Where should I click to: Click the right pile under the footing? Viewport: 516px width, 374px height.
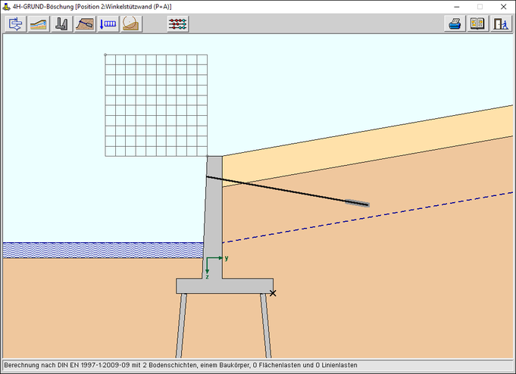[x=265, y=326]
